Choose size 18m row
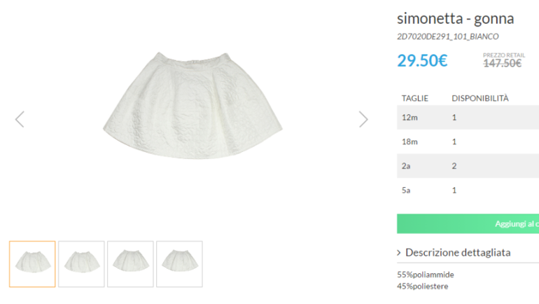The width and height of the screenshot is (539, 304). tap(467, 141)
